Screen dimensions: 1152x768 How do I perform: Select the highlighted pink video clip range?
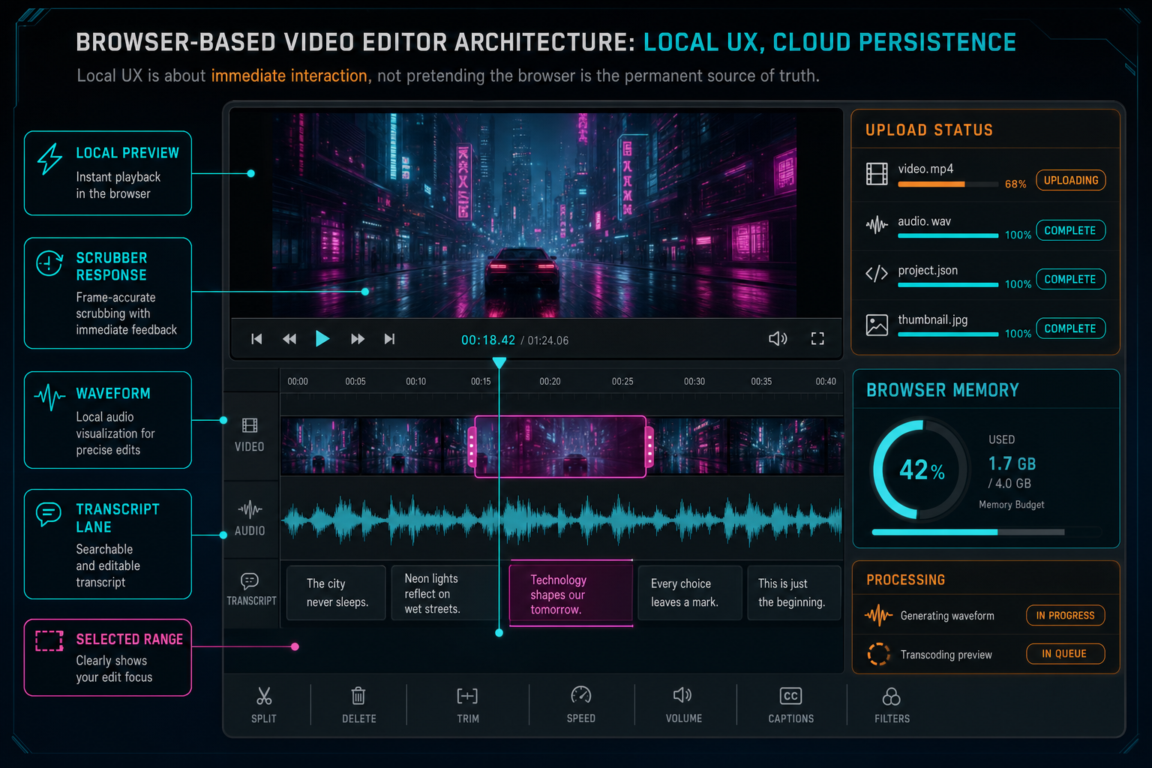(561, 446)
